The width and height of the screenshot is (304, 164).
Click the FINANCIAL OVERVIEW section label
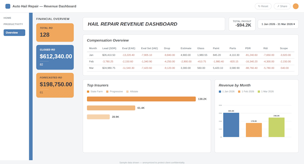(x=53, y=19)
